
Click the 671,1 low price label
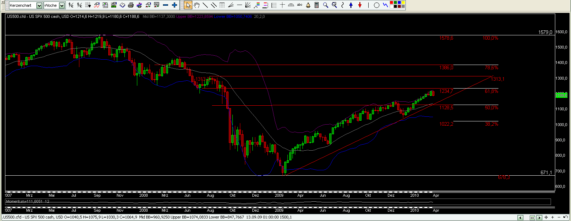546,172
